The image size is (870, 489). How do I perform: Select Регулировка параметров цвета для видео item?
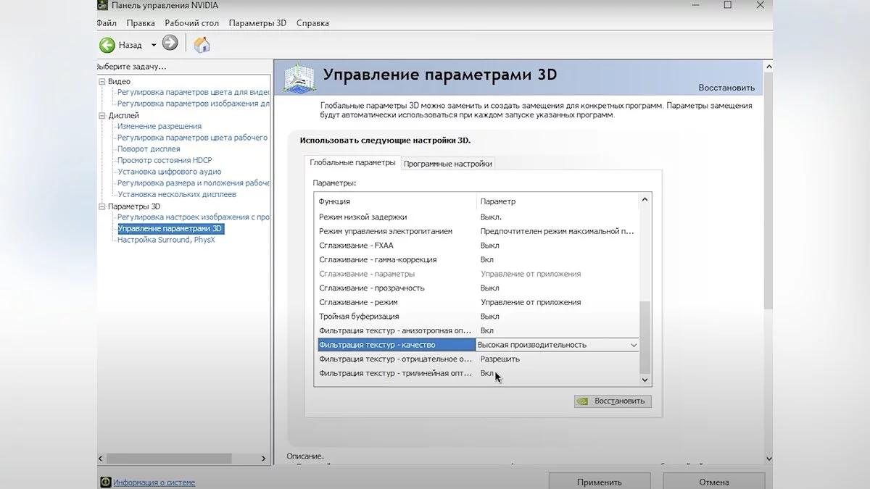point(194,93)
